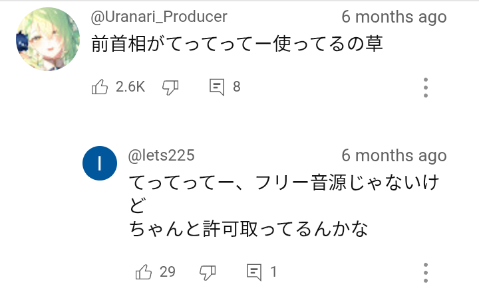Click the comment text starting with 前首相
This screenshot has width=479, height=292.
point(238,45)
